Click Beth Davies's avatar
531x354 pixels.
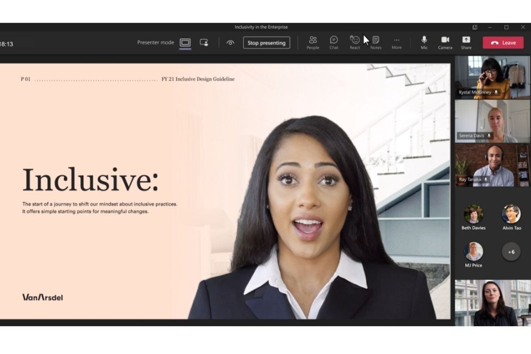(x=473, y=214)
